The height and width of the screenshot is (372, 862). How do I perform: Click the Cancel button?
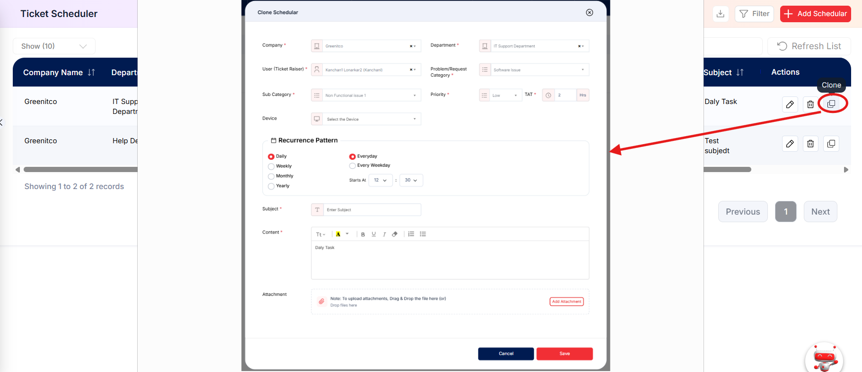coord(506,354)
